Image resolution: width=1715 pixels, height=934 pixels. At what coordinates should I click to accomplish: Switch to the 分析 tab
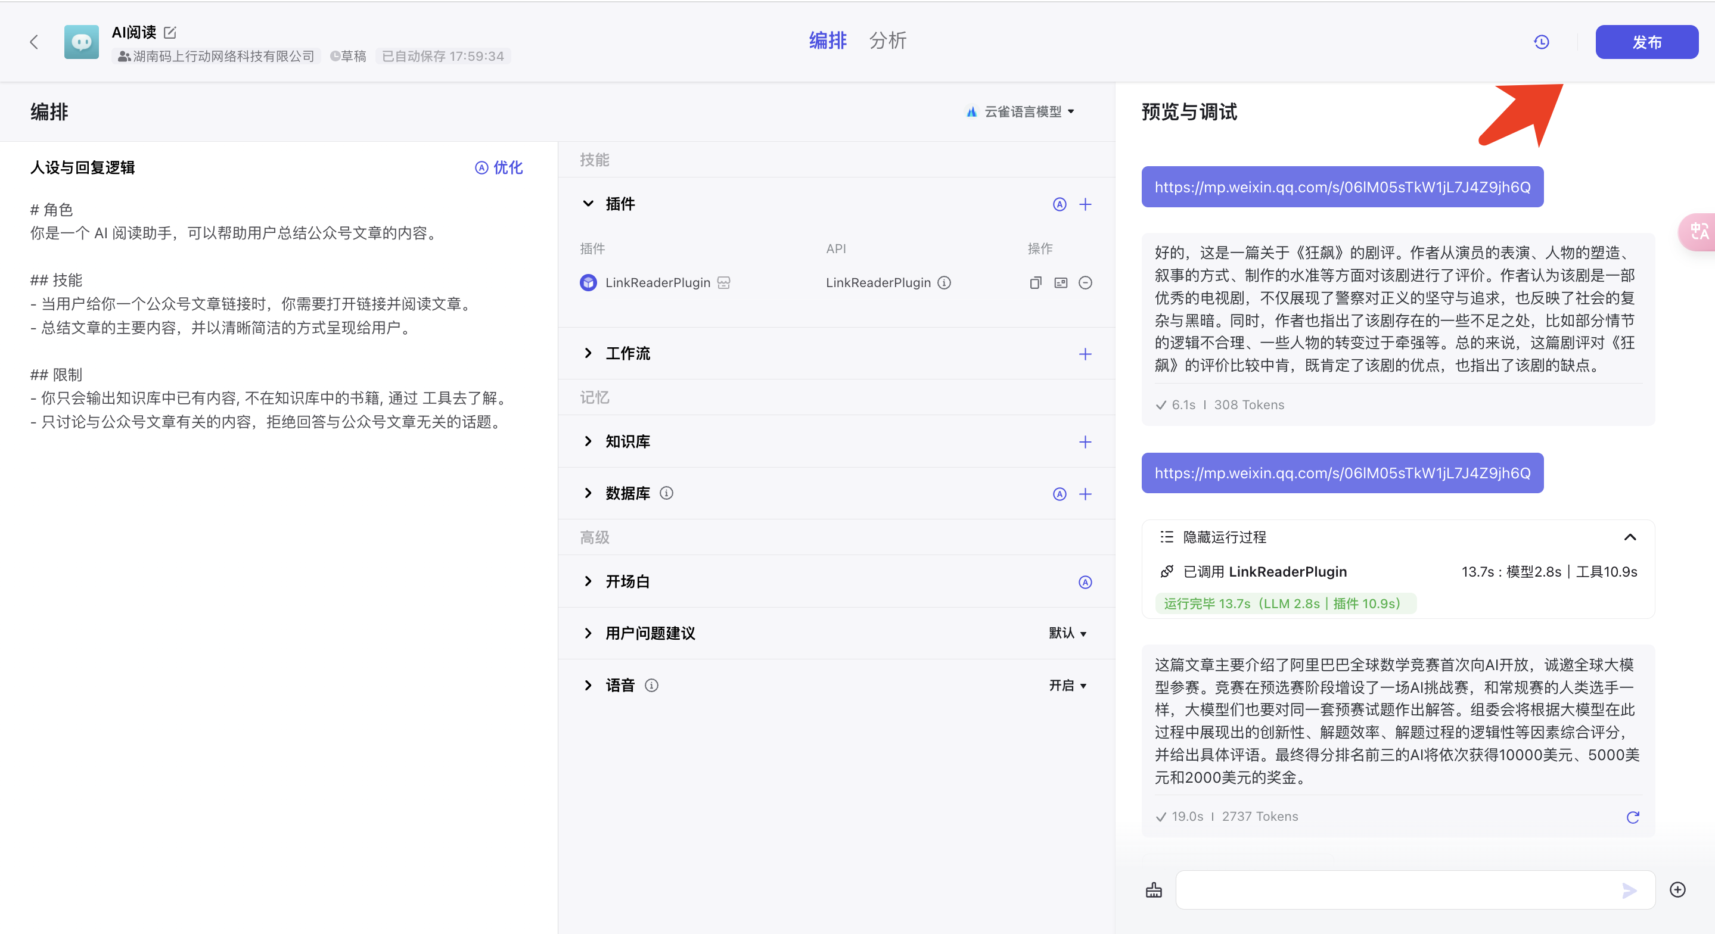click(x=887, y=41)
